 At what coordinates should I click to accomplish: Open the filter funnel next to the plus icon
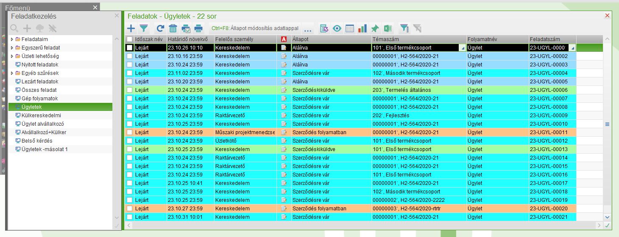[x=144, y=28]
